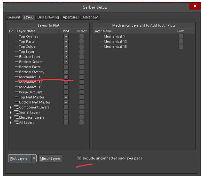This screenshot has width=201, height=176.
Task: Select the Layers tab
Action: [29, 17]
